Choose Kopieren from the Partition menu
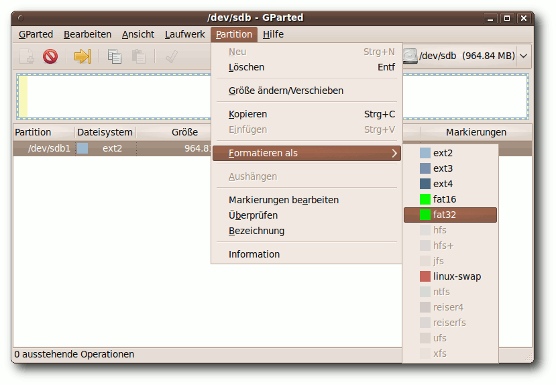 307,114
